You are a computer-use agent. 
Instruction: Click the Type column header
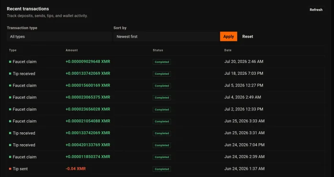click(13, 50)
